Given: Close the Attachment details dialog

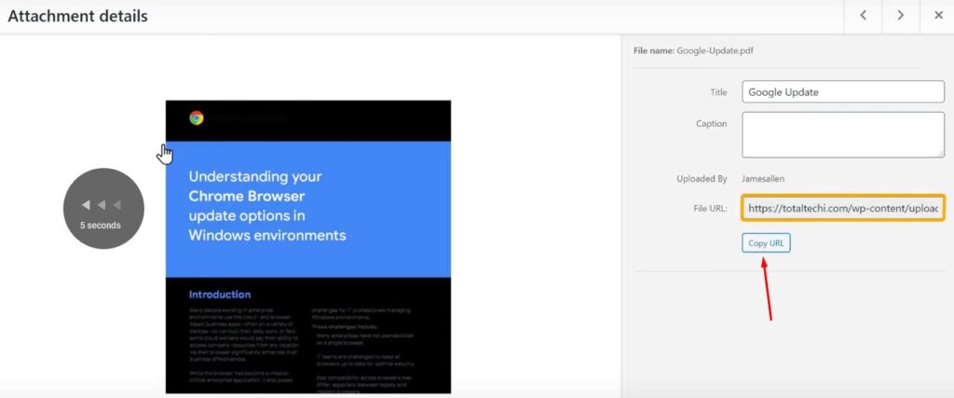Looking at the screenshot, I should point(937,16).
